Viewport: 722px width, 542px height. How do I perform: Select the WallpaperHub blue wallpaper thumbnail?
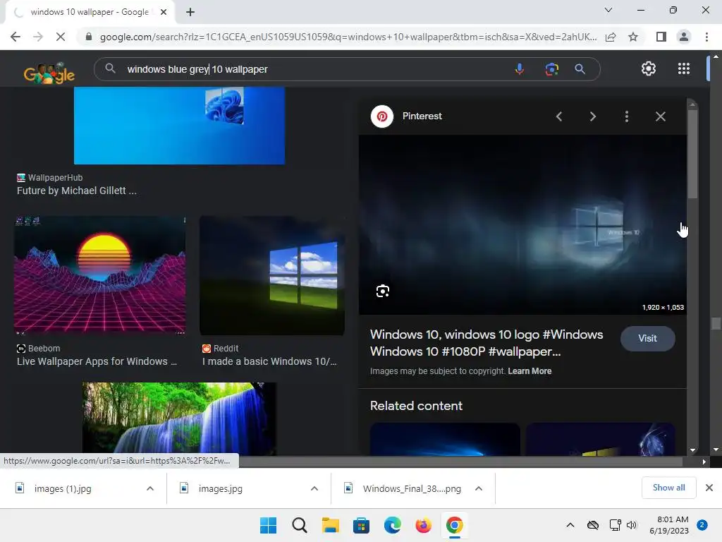click(179, 126)
